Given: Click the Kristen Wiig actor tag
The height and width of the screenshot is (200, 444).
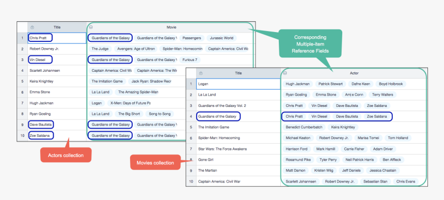Looking at the screenshot, I should (x=323, y=171).
